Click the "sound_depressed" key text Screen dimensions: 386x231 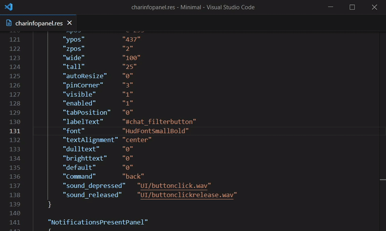[x=94, y=186]
